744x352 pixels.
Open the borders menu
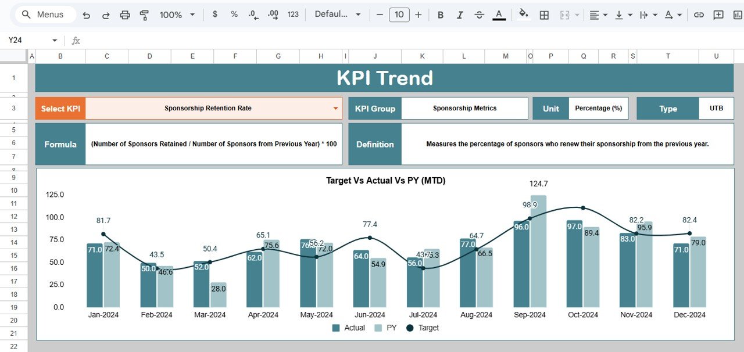click(x=544, y=15)
